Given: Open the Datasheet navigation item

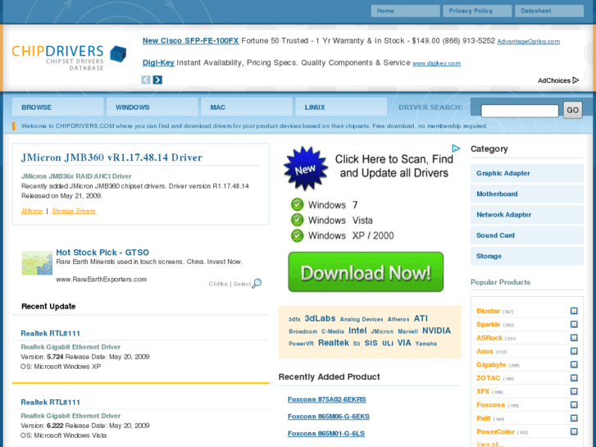Looking at the screenshot, I should pyautogui.click(x=549, y=11).
